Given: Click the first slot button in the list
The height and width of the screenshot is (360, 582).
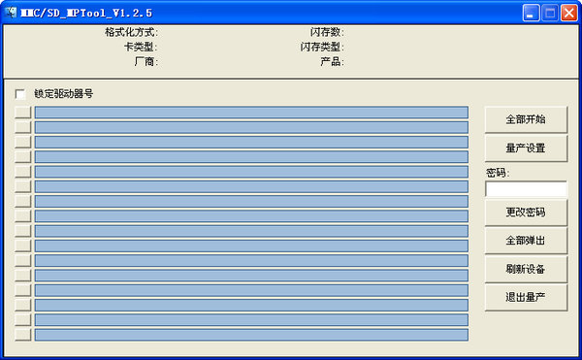Looking at the screenshot, I should [23, 113].
